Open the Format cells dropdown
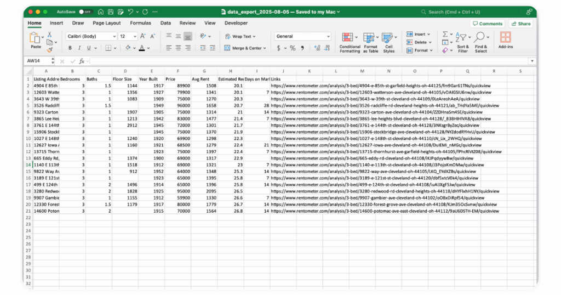This screenshot has height=295, width=561. point(420,50)
